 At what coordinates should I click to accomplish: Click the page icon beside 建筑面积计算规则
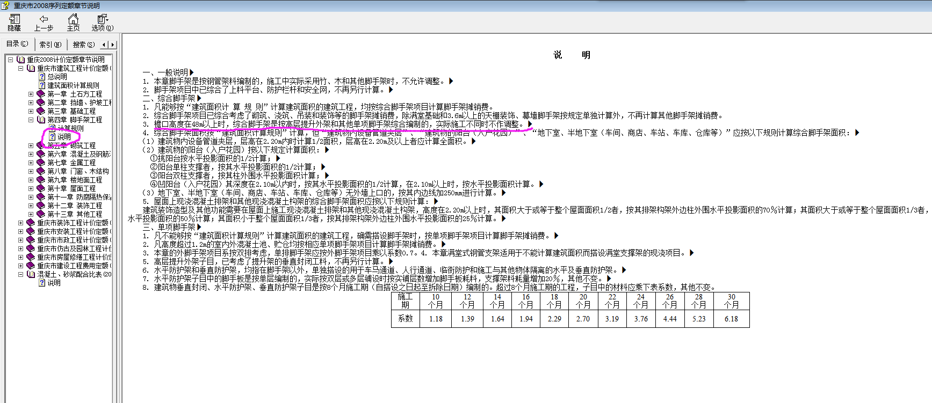pyautogui.click(x=42, y=85)
